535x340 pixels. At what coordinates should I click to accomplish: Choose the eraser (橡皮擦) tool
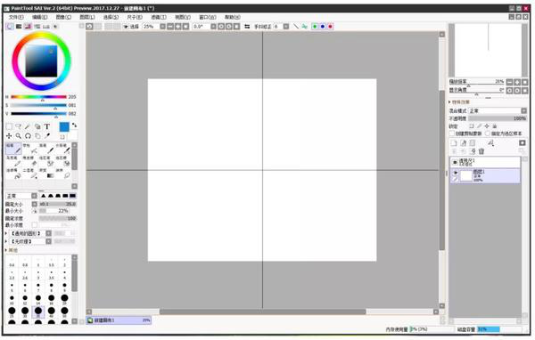(30, 161)
